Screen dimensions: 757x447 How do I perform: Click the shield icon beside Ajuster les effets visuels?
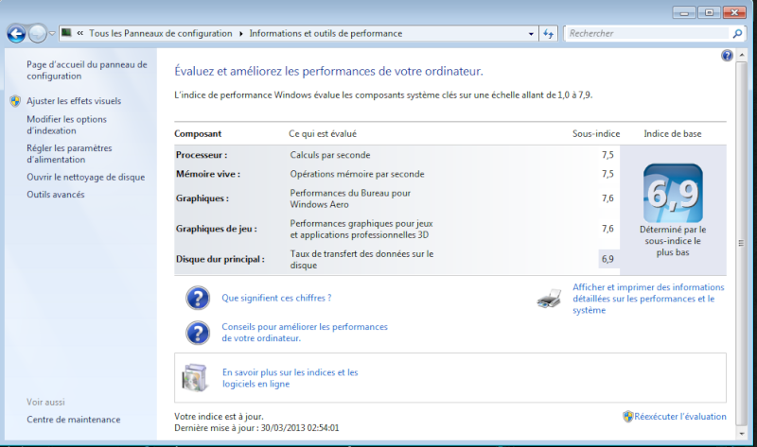(15, 101)
